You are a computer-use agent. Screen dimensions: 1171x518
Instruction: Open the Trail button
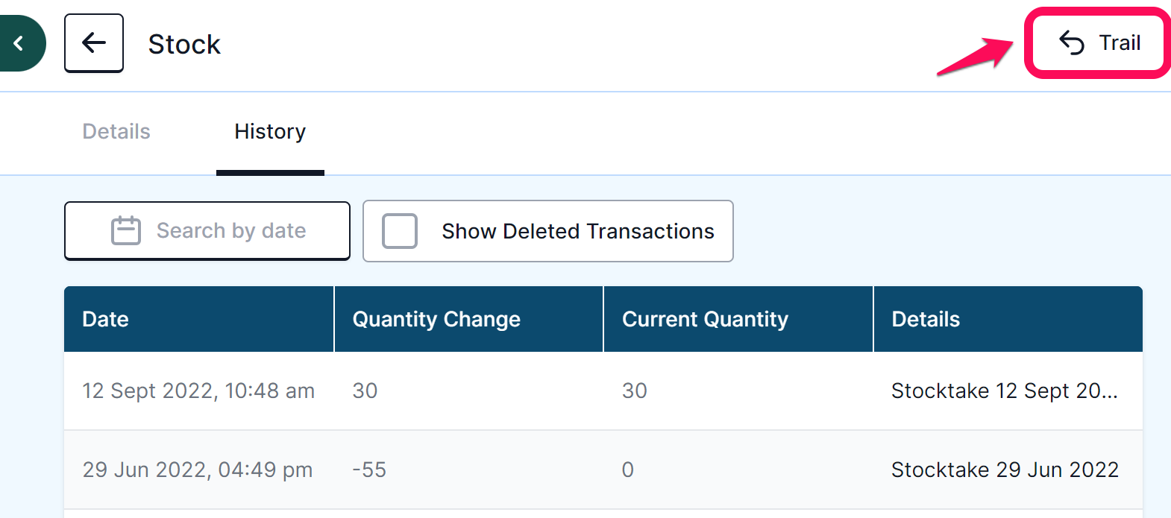point(1099,43)
